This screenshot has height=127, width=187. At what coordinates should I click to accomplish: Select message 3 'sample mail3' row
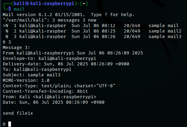[92, 37]
